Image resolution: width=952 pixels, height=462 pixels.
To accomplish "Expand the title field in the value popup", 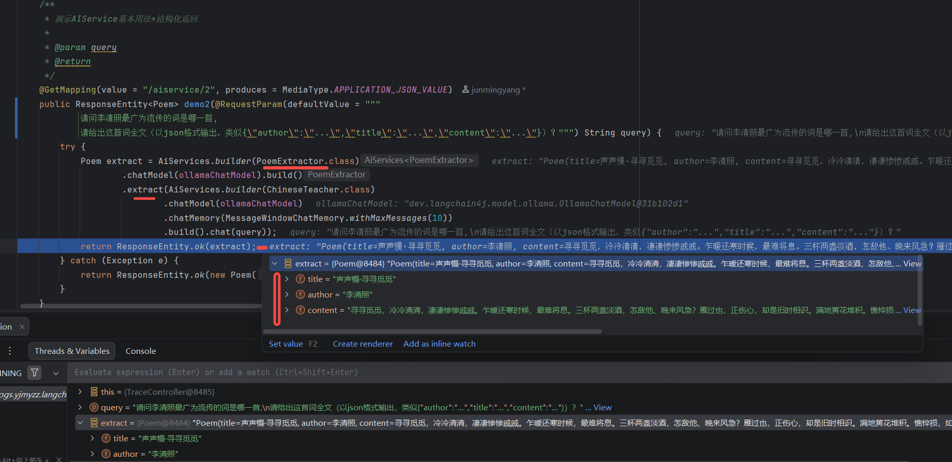I will pyautogui.click(x=287, y=279).
